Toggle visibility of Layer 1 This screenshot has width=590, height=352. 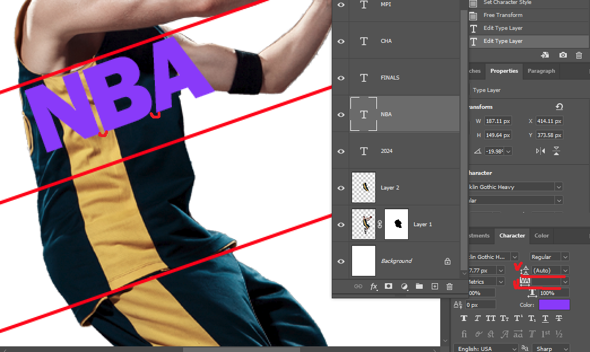point(341,225)
